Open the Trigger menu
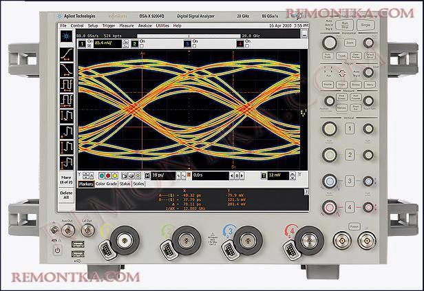The height and width of the screenshot is (291, 424). tap(109, 25)
